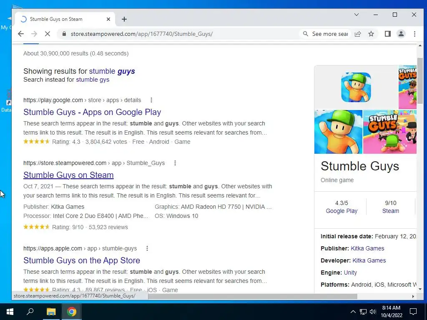Open options for App Store result
The image size is (427, 320).
(x=147, y=248)
